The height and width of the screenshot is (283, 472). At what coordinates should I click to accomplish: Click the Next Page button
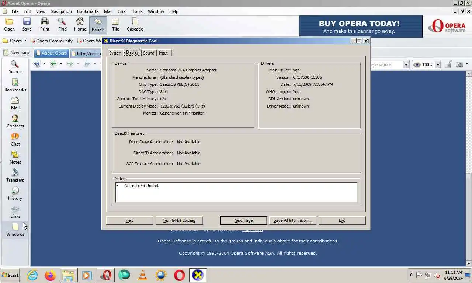pos(243,220)
